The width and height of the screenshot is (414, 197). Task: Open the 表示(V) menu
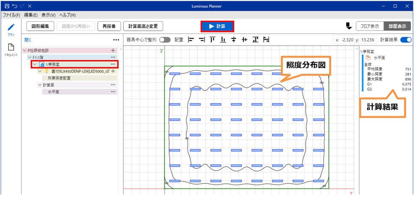[x=48, y=15]
